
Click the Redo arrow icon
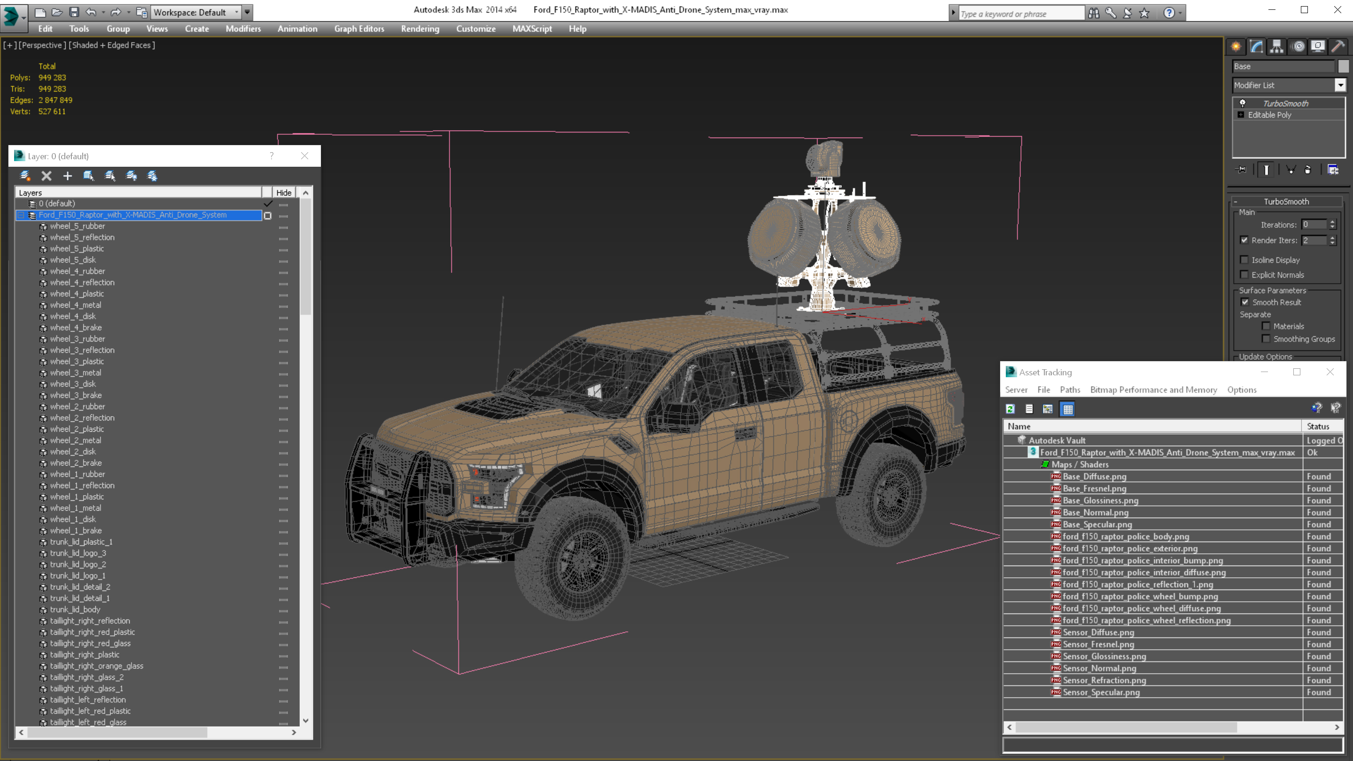[116, 12]
